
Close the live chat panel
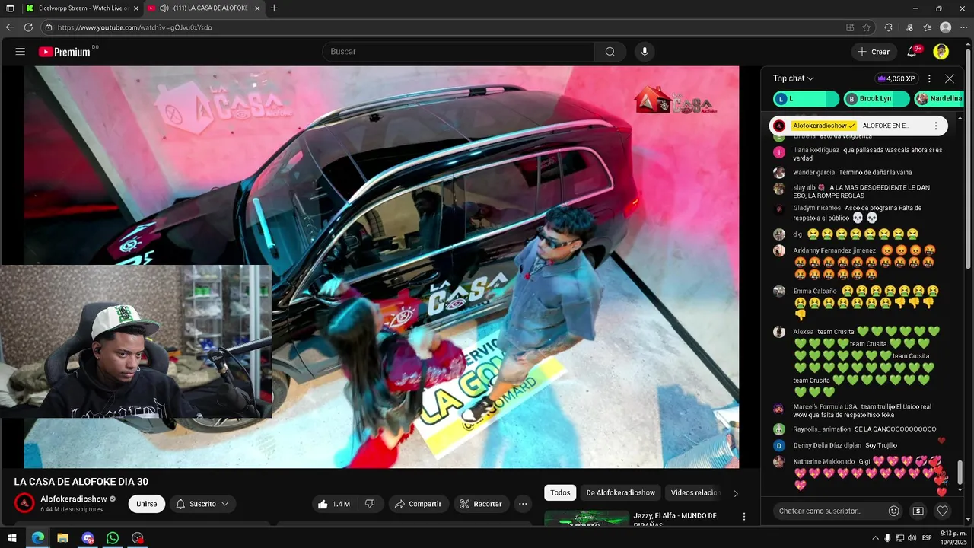click(950, 78)
